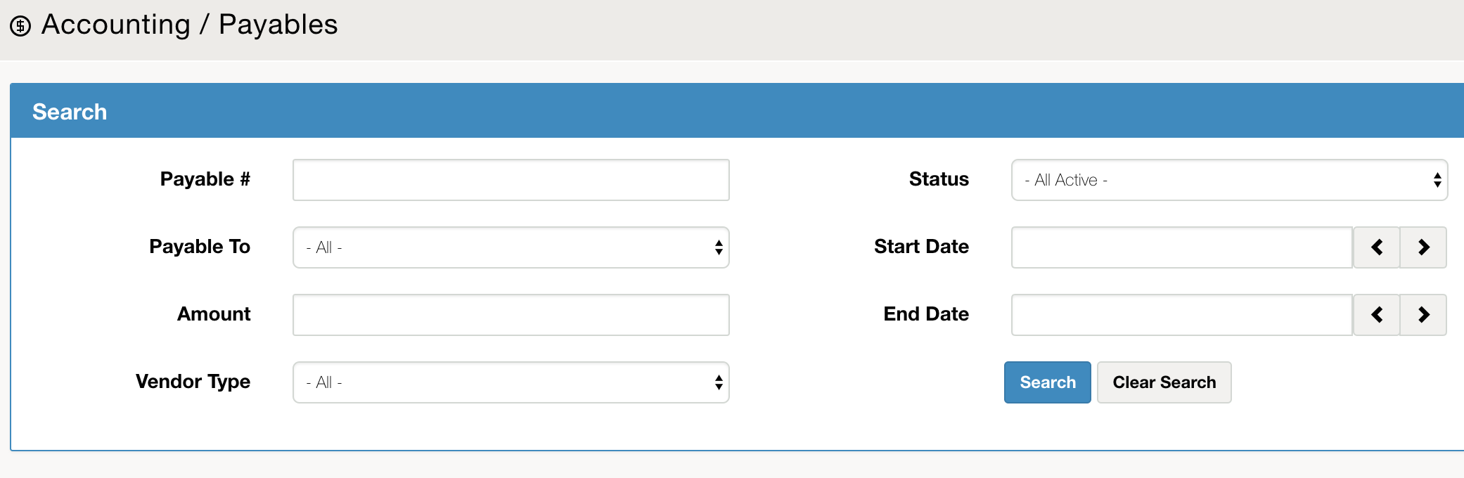This screenshot has height=478, width=1464.
Task: Click the left arrow beside End Date
Action: coord(1376,314)
